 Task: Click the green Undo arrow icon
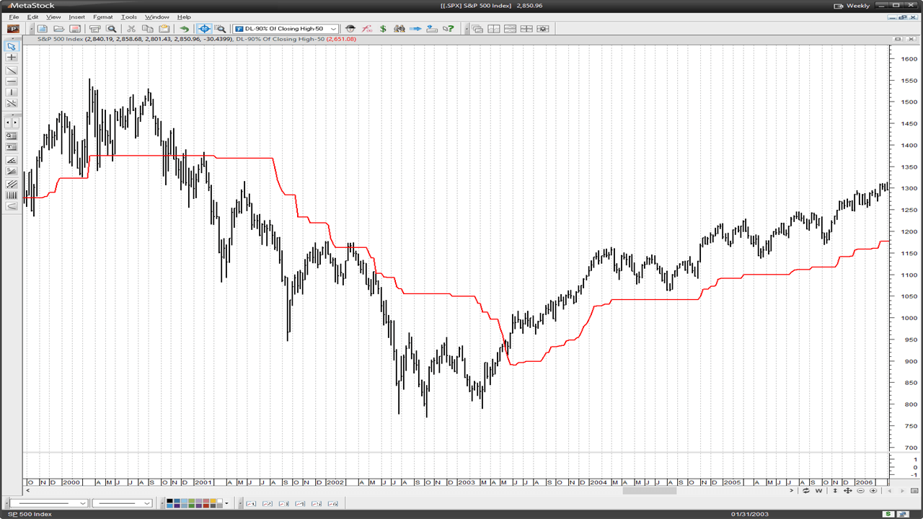click(184, 29)
